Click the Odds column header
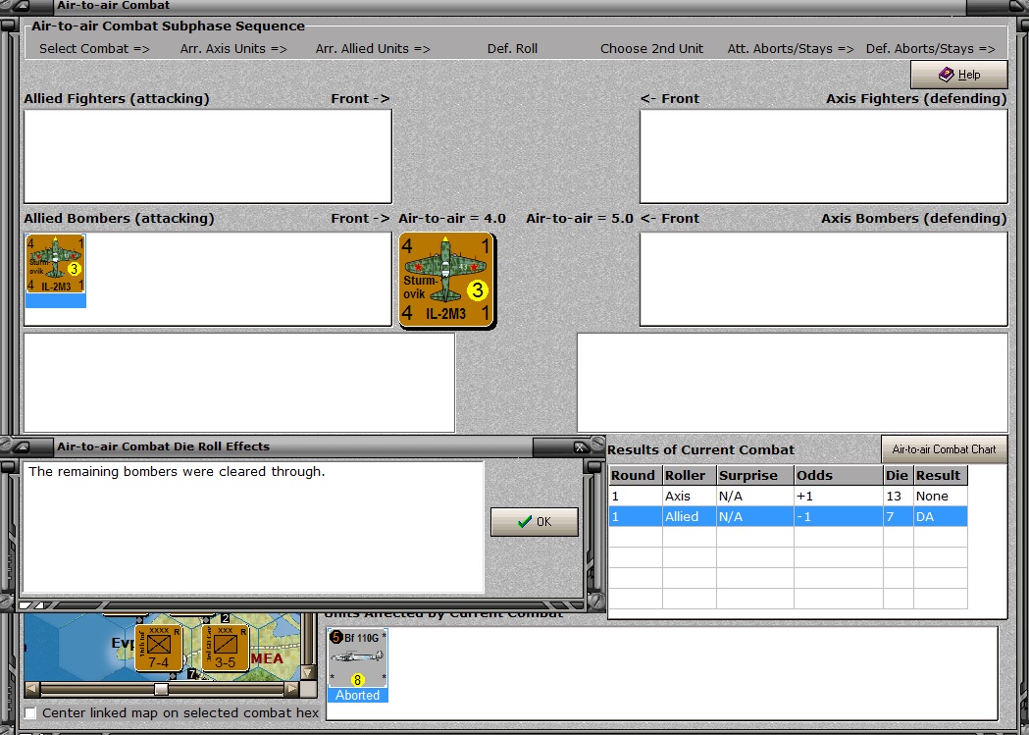The height and width of the screenshot is (735, 1029). click(839, 475)
